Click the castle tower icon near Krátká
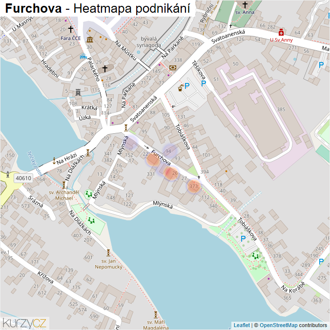This screenshot has width=330, height=330. pos(78,92)
